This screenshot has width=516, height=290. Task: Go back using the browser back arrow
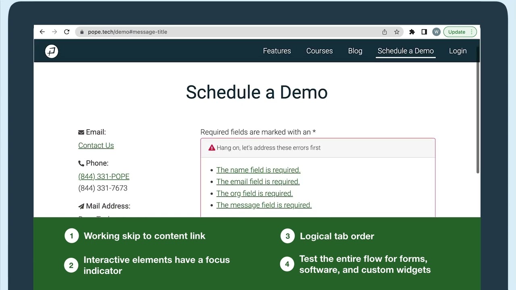[42, 32]
